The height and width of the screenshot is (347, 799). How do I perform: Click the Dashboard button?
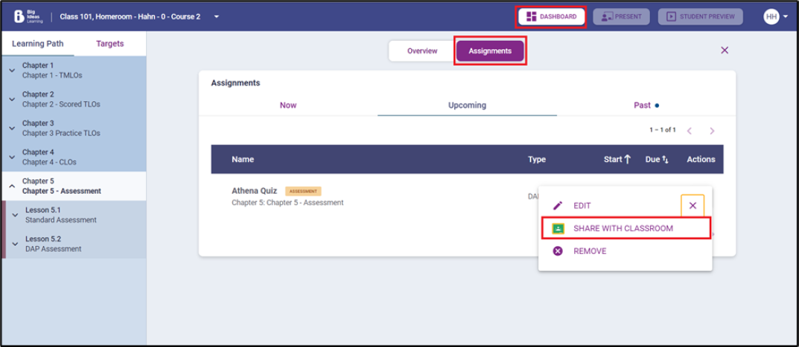coord(552,16)
